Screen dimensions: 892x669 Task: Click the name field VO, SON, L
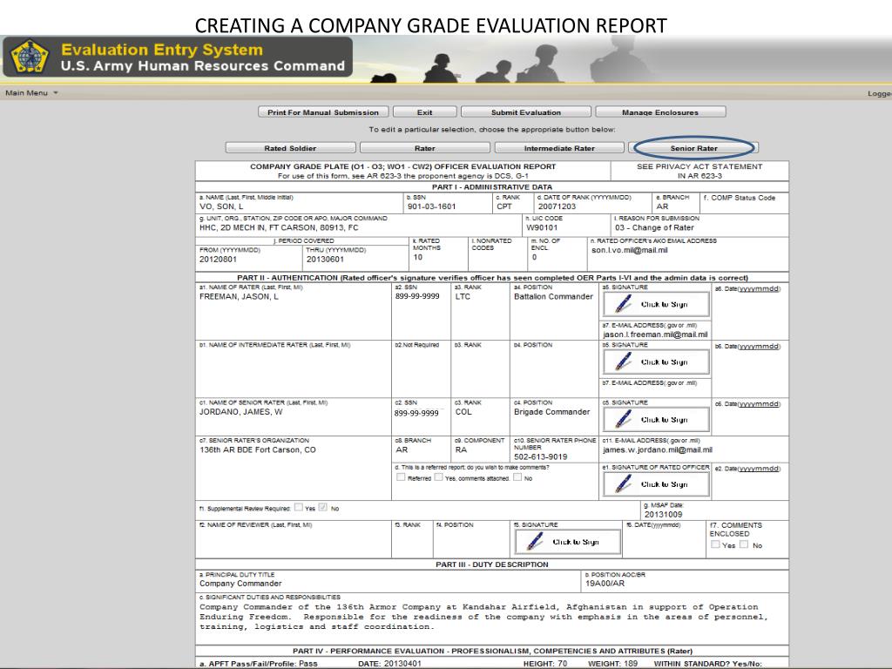point(221,206)
